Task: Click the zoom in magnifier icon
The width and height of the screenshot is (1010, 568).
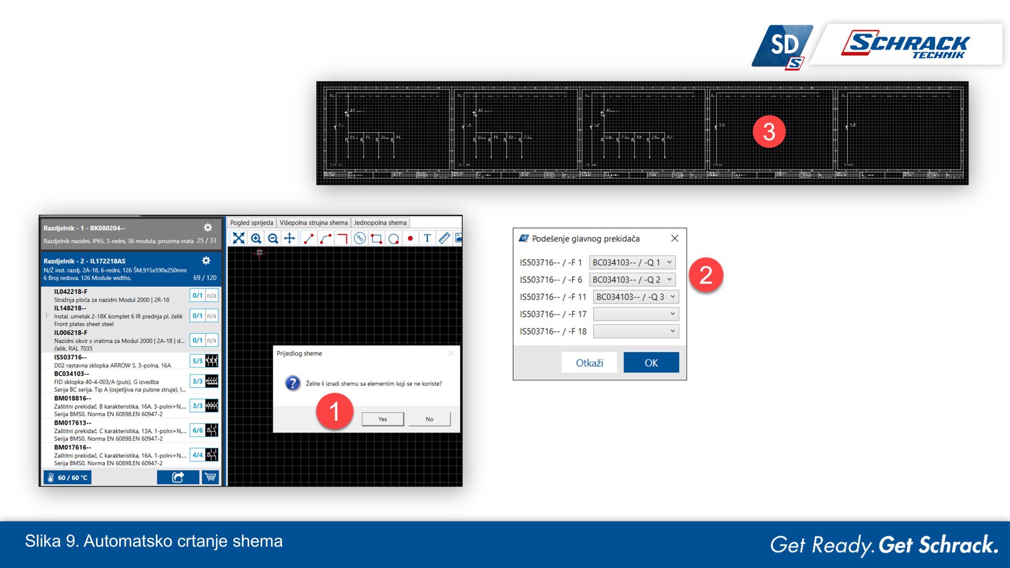Action: [256, 238]
